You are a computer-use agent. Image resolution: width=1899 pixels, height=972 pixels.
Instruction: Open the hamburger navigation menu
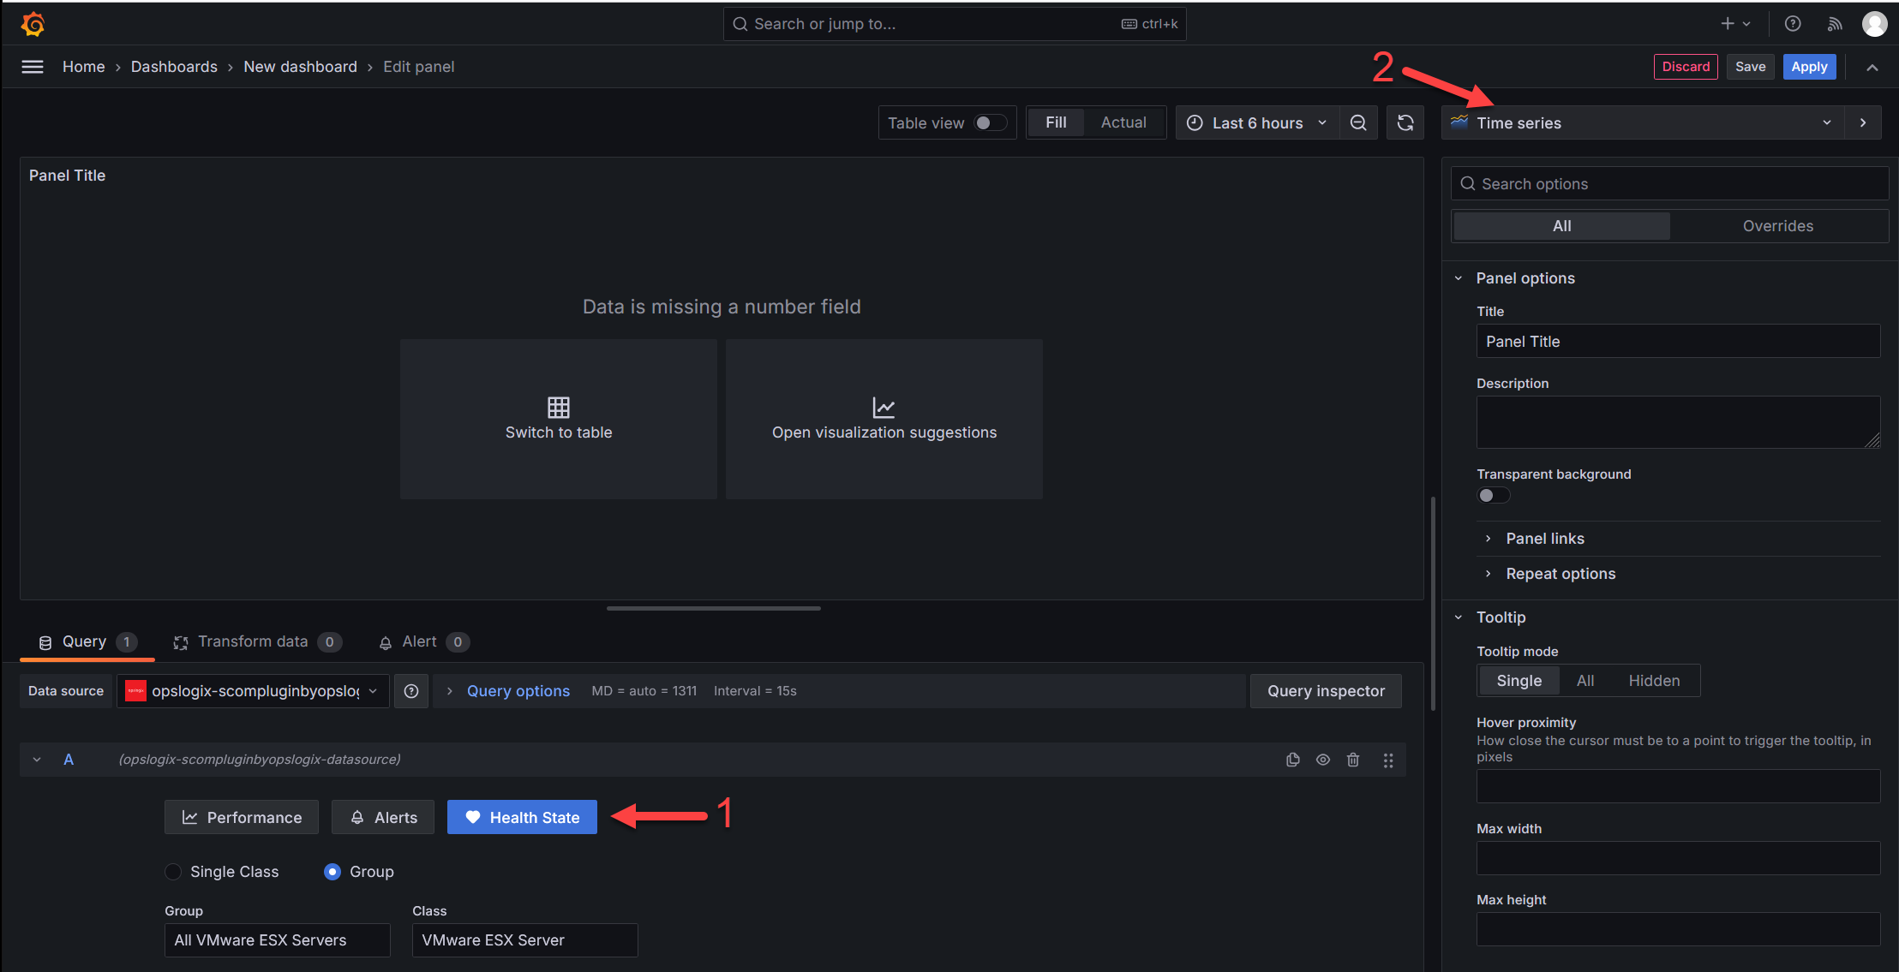pyautogui.click(x=33, y=67)
